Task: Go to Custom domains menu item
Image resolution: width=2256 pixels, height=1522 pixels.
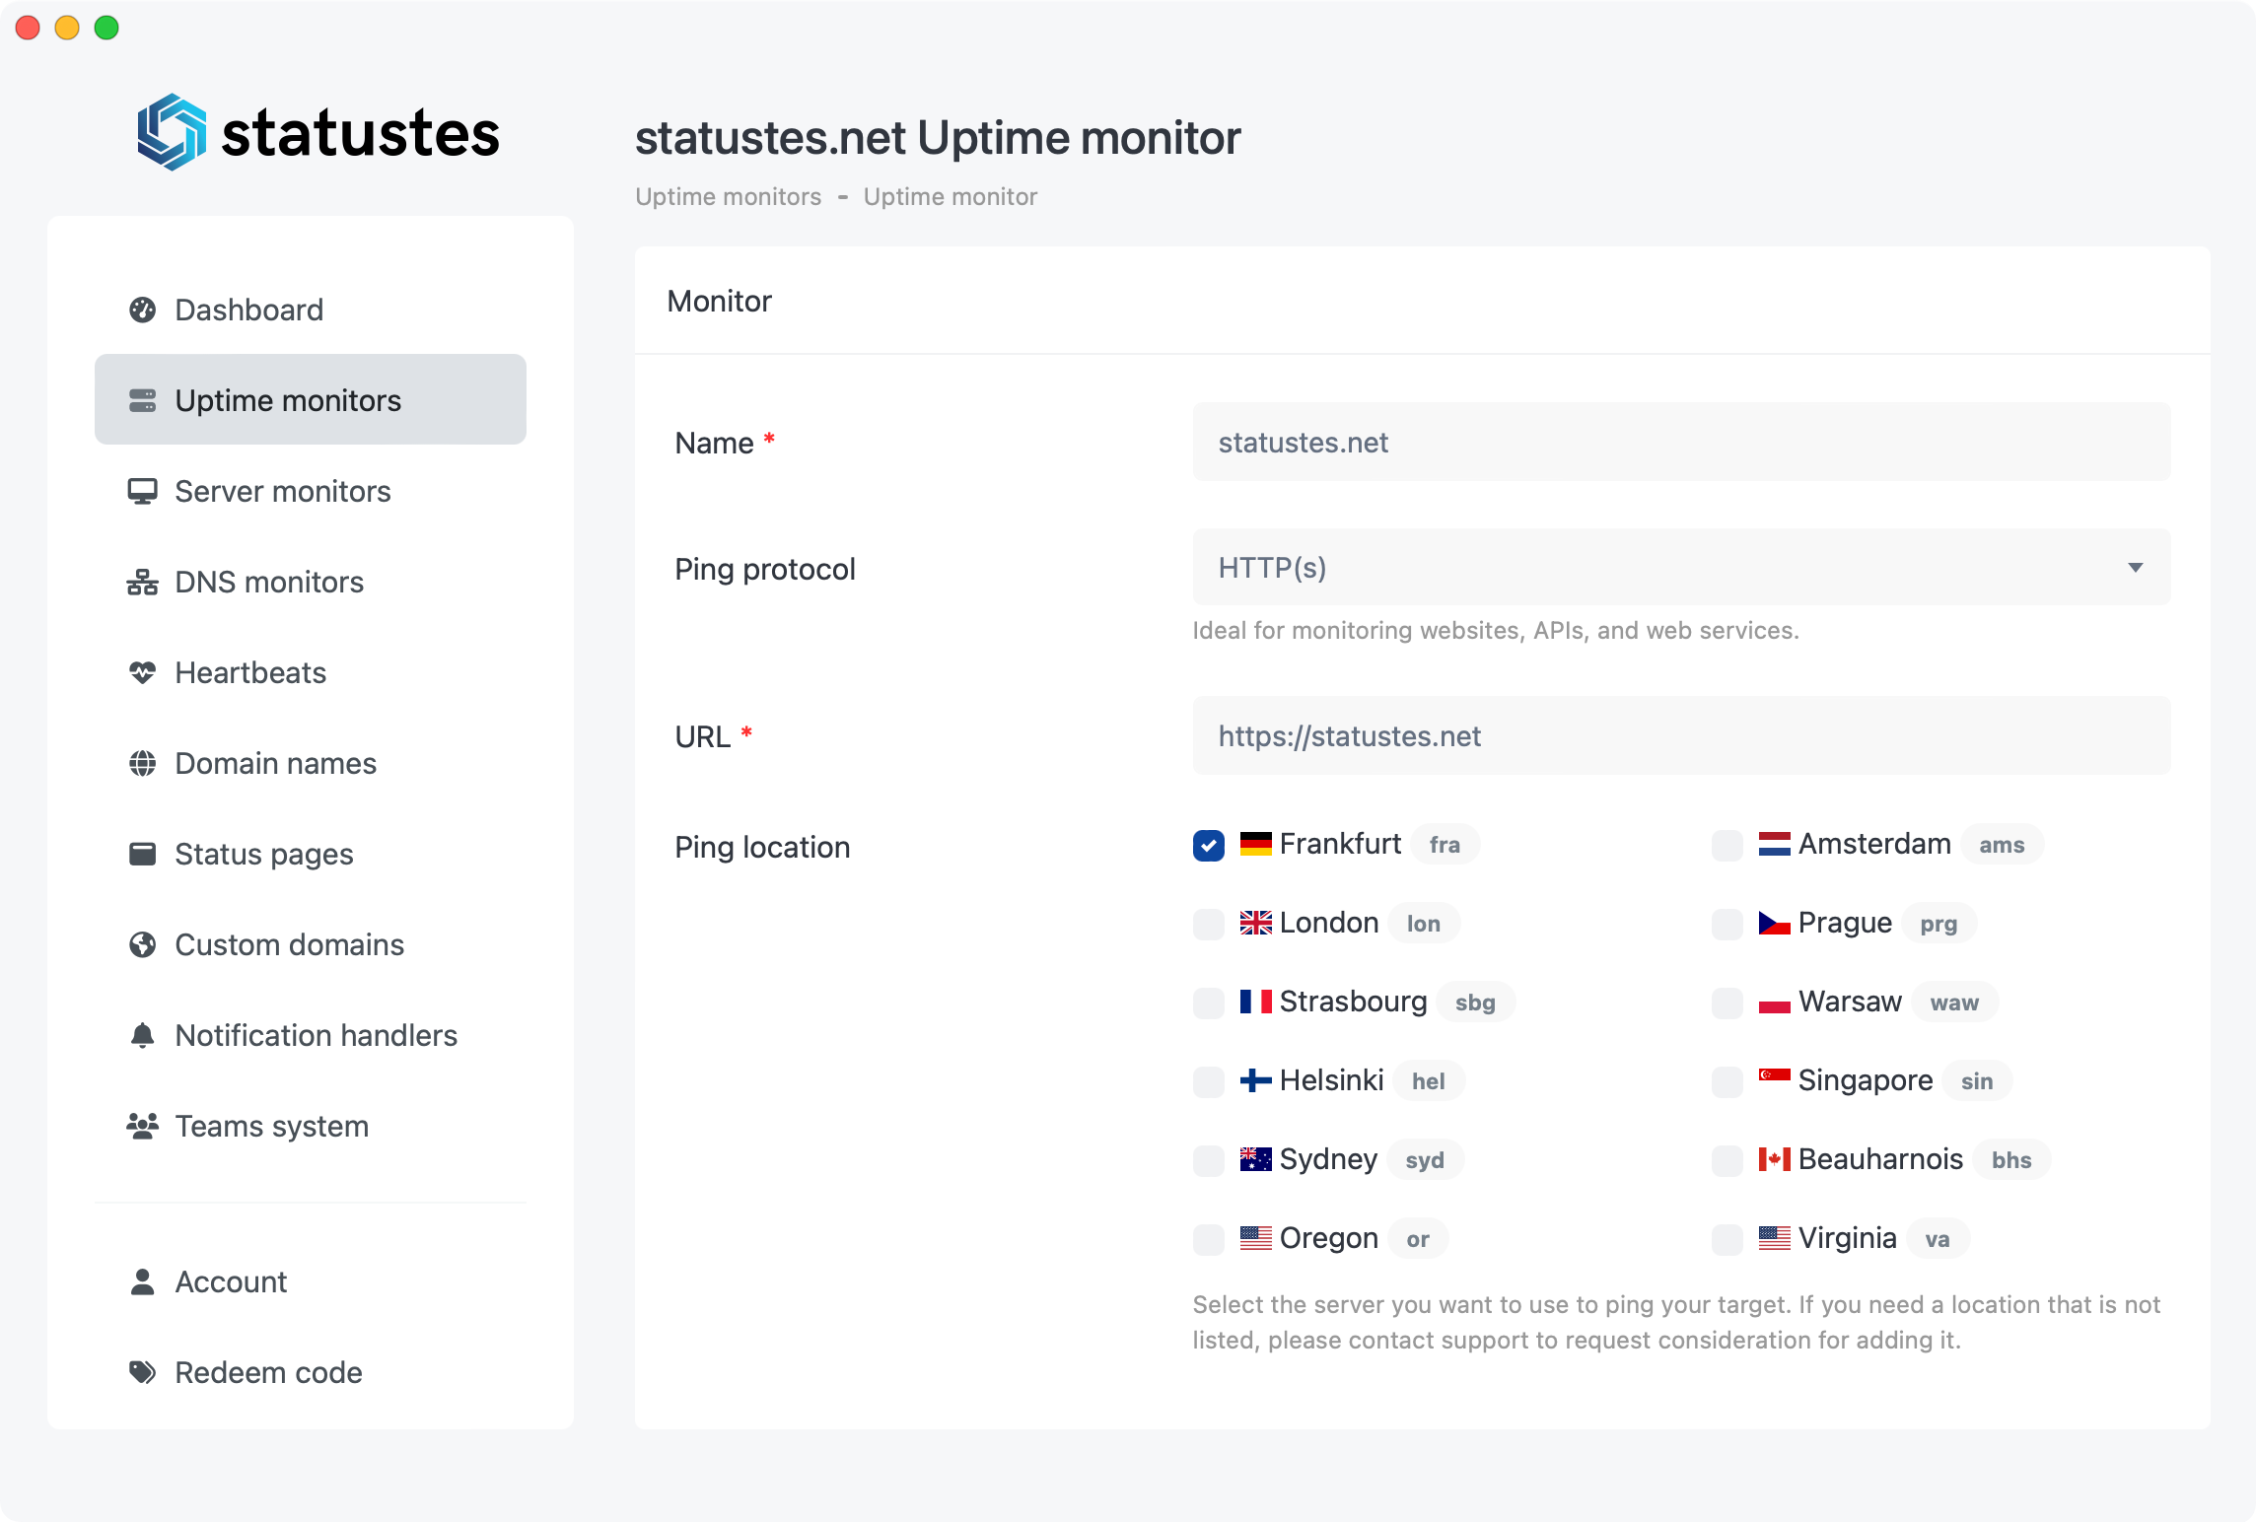Action: tap(289, 944)
